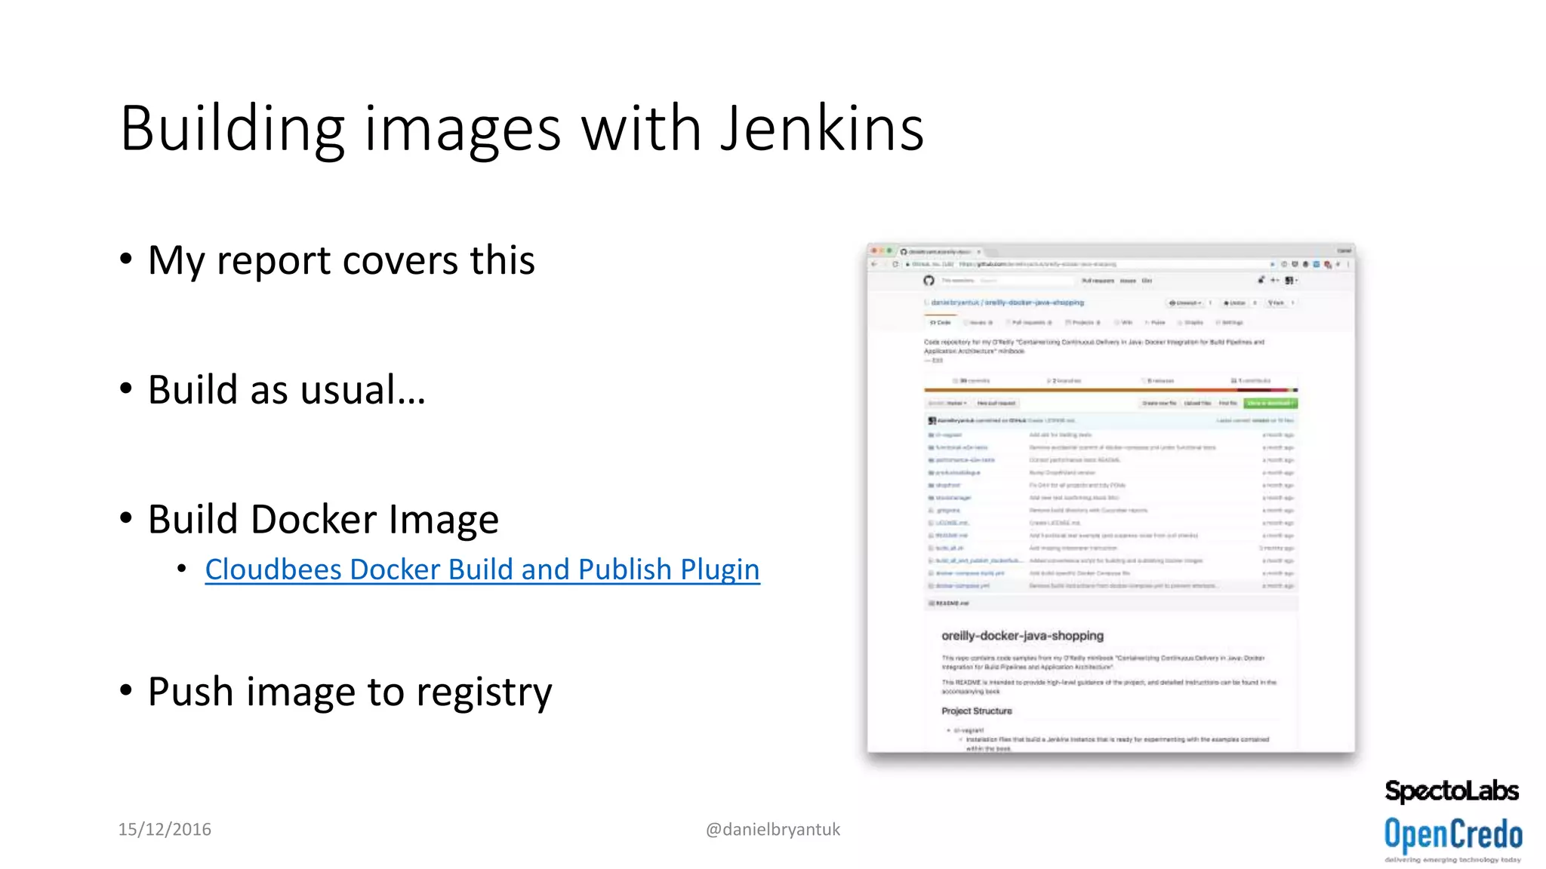Click Find file button
This screenshot has height=869, width=1546.
point(1227,404)
